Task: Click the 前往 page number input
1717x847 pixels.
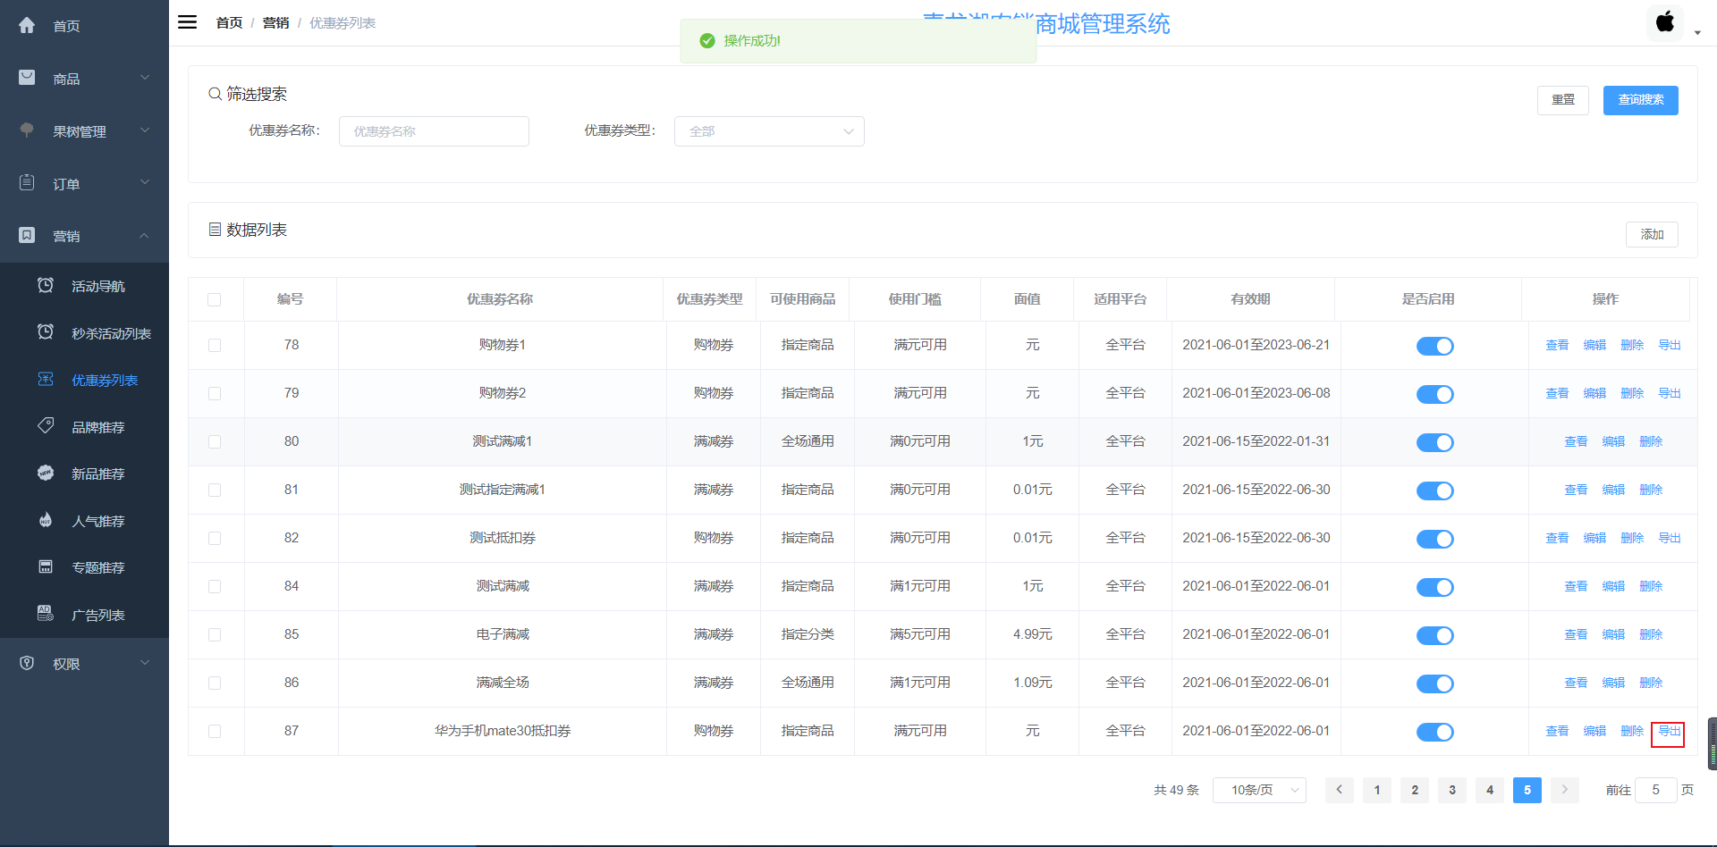Action: coord(1655,790)
